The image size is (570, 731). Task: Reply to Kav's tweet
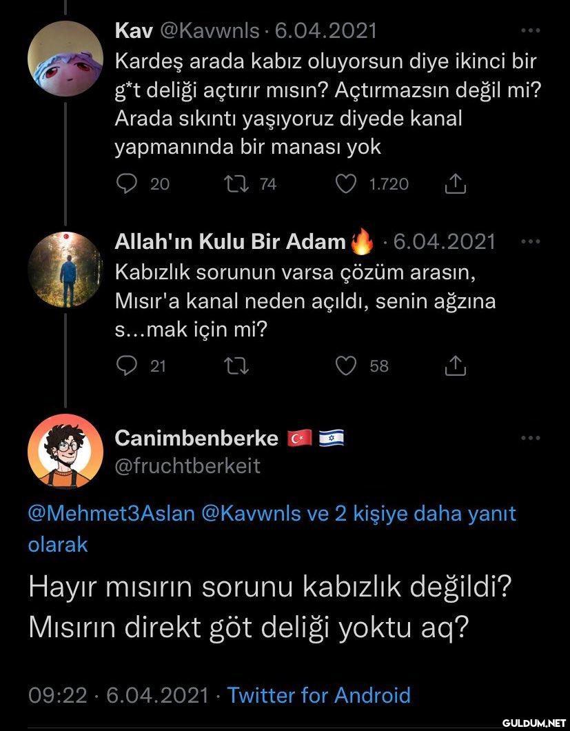(x=126, y=183)
